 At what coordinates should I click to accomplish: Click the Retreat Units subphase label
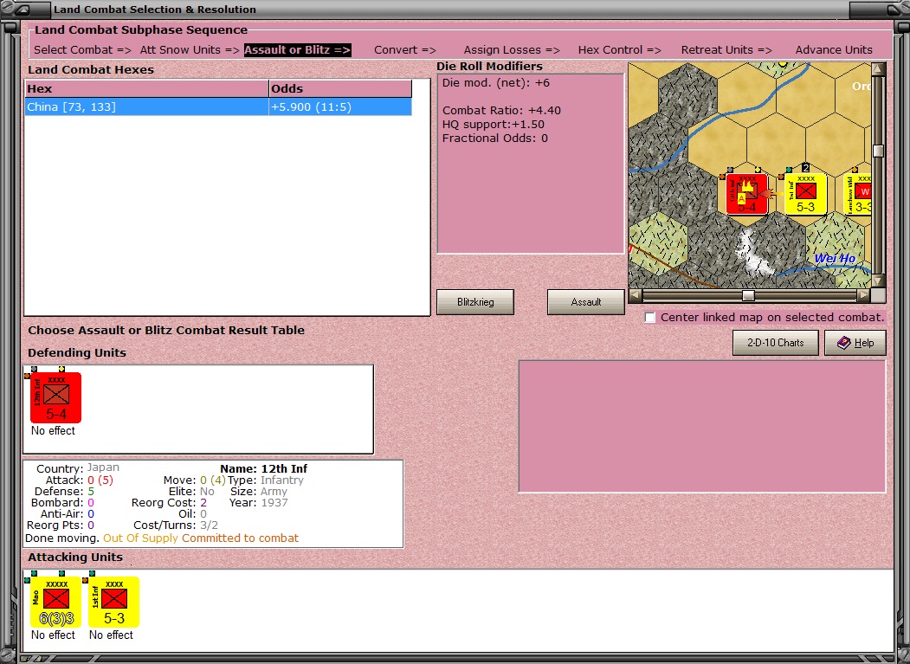click(726, 50)
